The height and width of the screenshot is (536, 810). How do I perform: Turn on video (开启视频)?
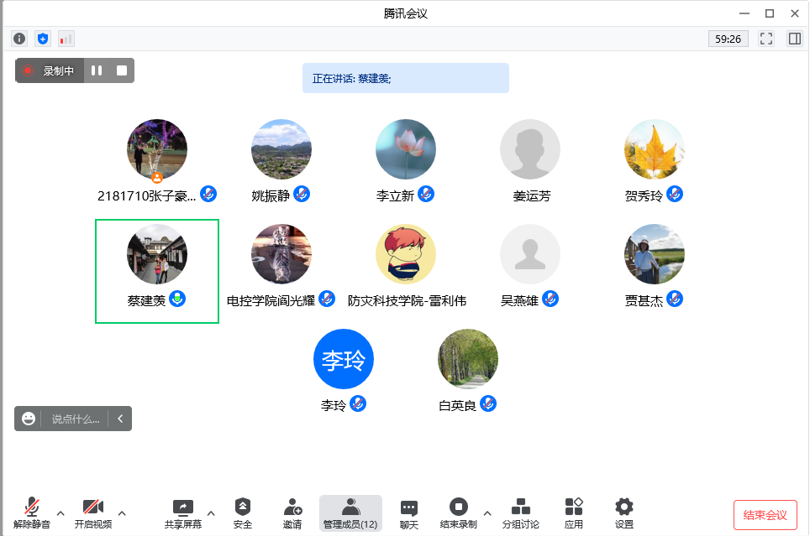(92, 513)
